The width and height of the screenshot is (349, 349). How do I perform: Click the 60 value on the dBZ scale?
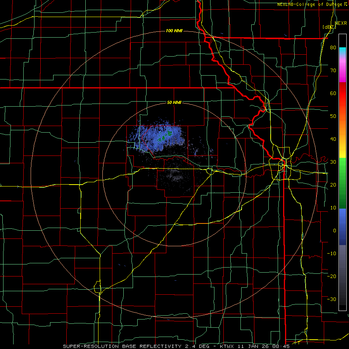point(333,93)
